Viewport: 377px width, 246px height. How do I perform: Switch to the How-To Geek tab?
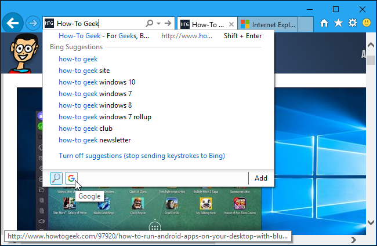[x=207, y=24]
